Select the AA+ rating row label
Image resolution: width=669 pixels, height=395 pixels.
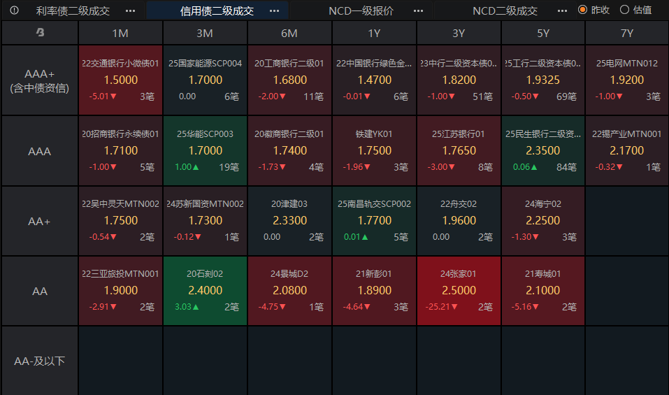[x=40, y=221]
